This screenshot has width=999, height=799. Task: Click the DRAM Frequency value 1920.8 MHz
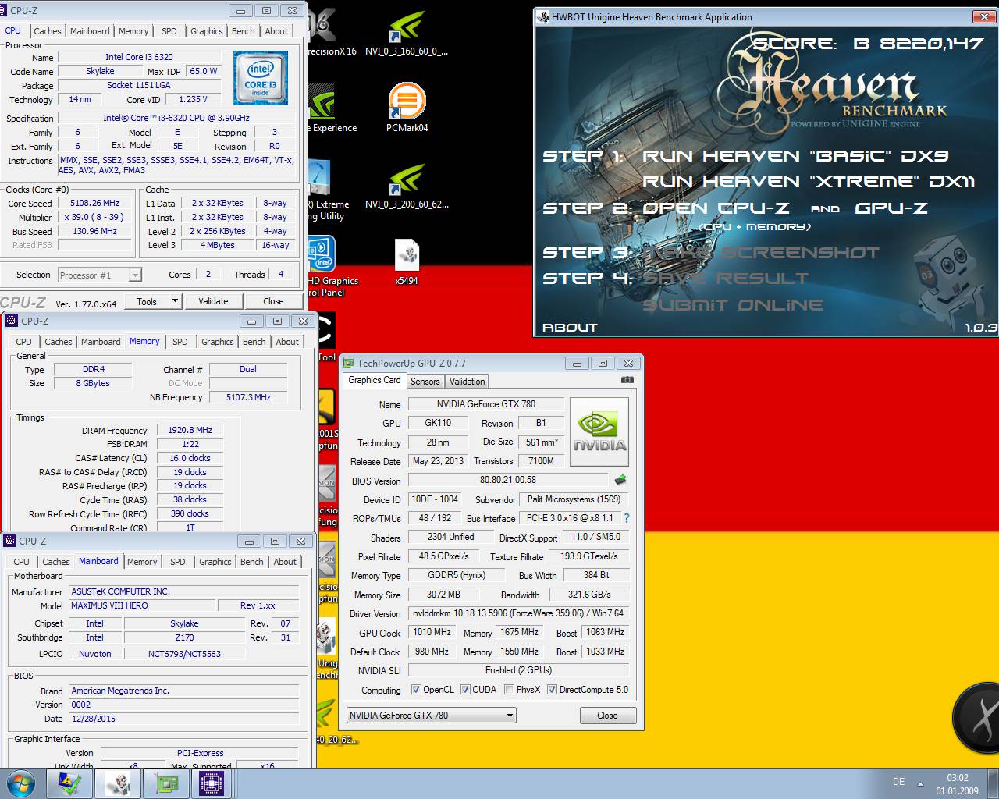coord(190,430)
